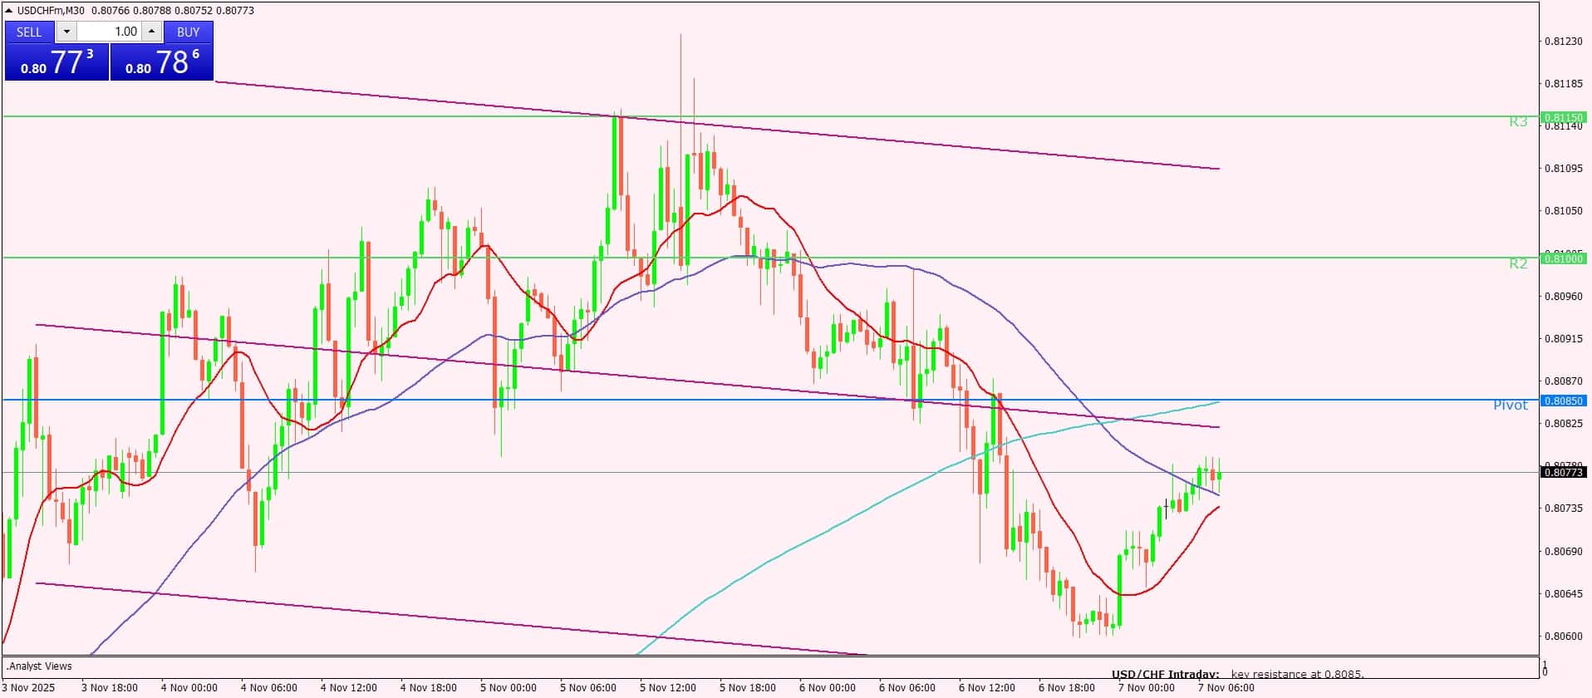Click the 7 Nov 06:00 time label

[1226, 688]
